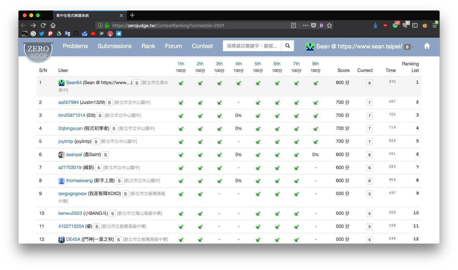458x270 pixels.
Task: Open the Tampermonkey-style monkey extension icon
Action: [x=425, y=25]
